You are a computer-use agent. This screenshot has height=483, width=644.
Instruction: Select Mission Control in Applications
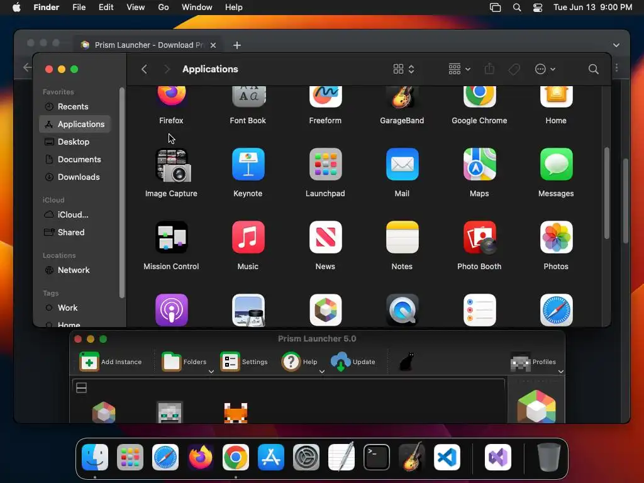pos(171,237)
